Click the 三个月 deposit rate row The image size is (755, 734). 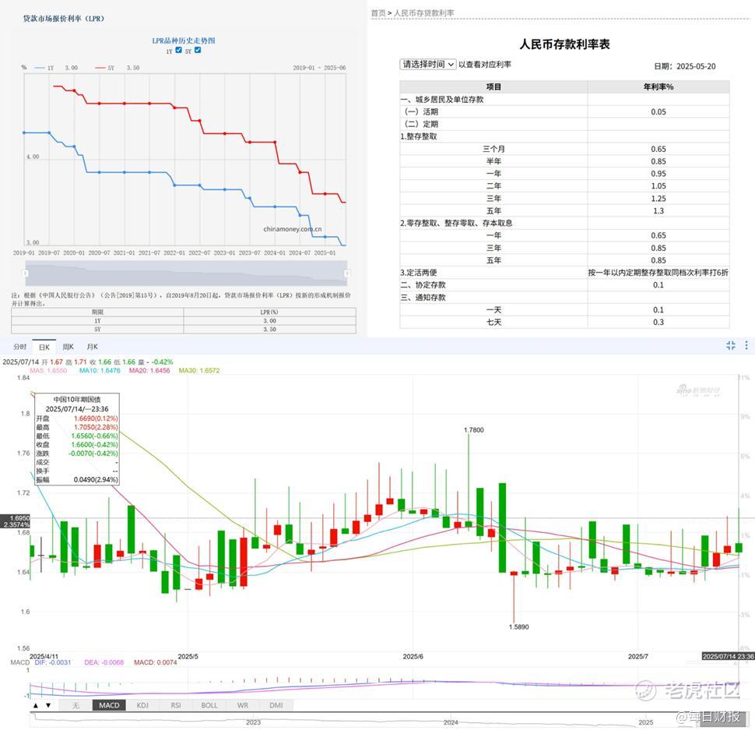coord(564,149)
